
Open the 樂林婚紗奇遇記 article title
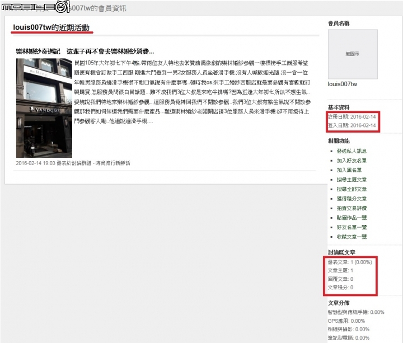pyautogui.click(x=85, y=51)
